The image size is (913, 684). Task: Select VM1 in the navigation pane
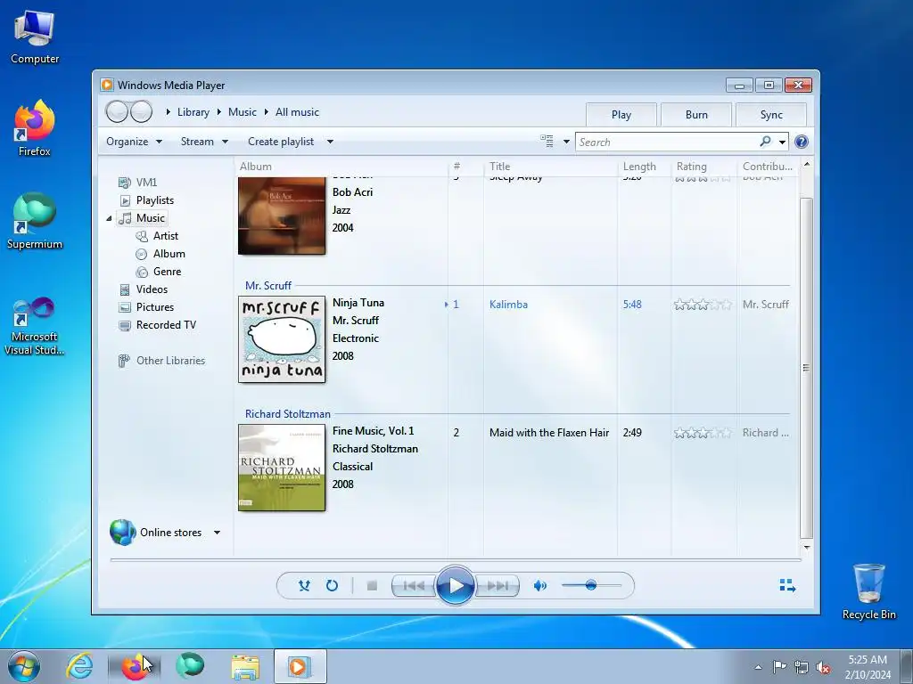point(146,183)
